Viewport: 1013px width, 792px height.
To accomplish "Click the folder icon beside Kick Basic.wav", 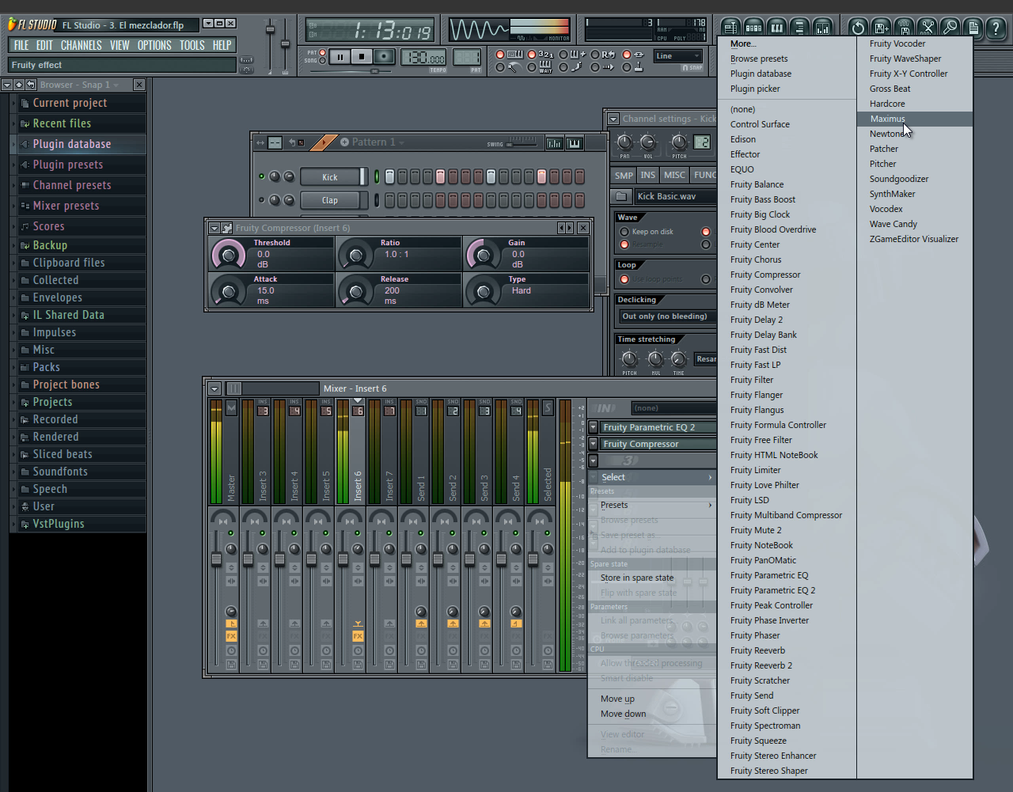I will (x=621, y=196).
